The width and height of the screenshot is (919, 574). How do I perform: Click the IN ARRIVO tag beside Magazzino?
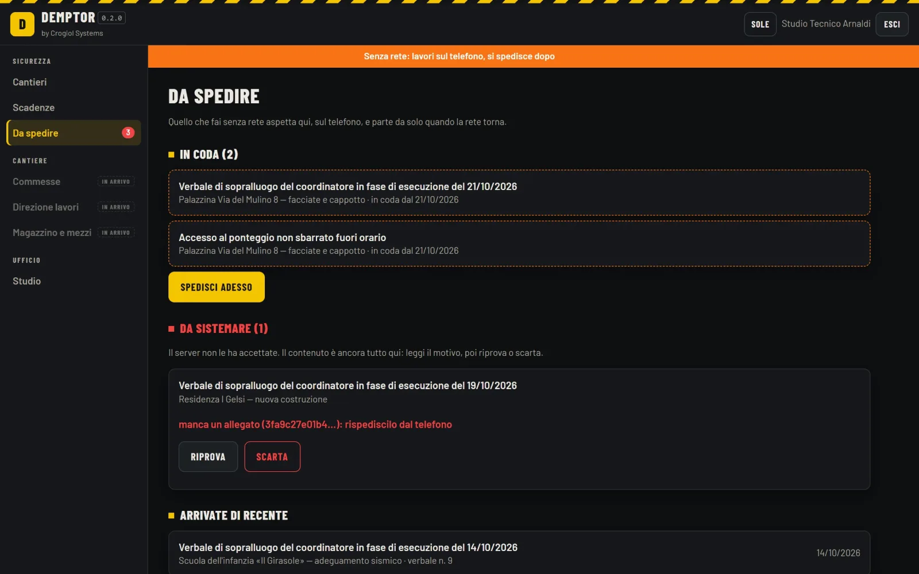pos(116,232)
